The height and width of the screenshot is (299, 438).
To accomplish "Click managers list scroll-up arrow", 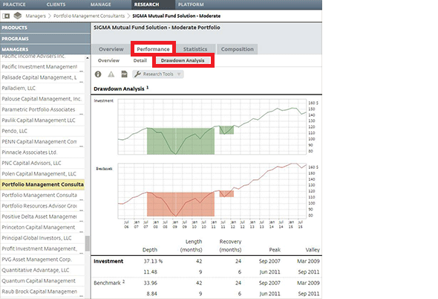I will coord(88,58).
